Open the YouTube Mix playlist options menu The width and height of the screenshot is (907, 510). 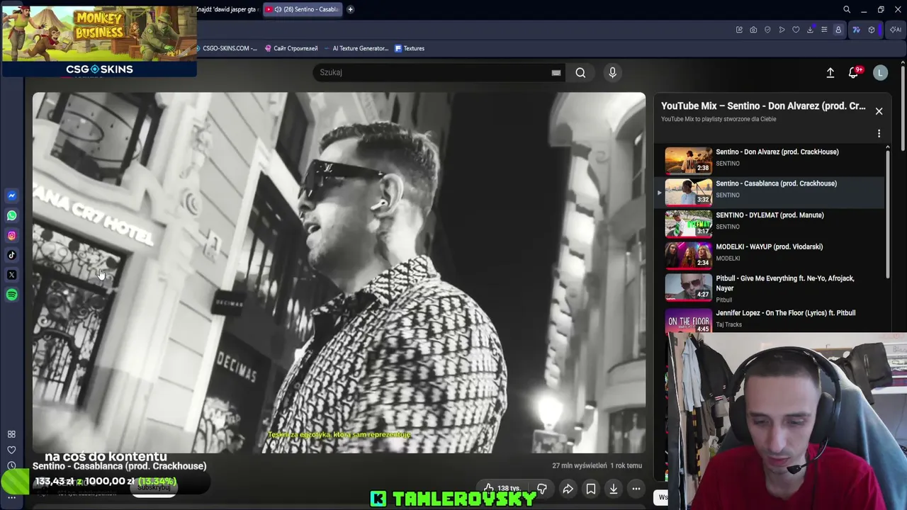879,133
